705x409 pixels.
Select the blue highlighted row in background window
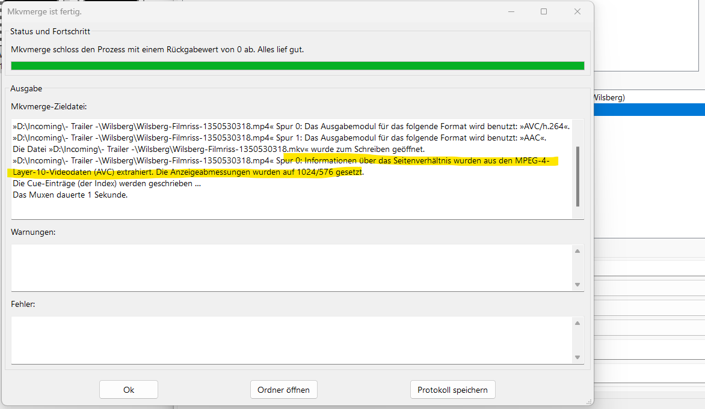coord(649,109)
